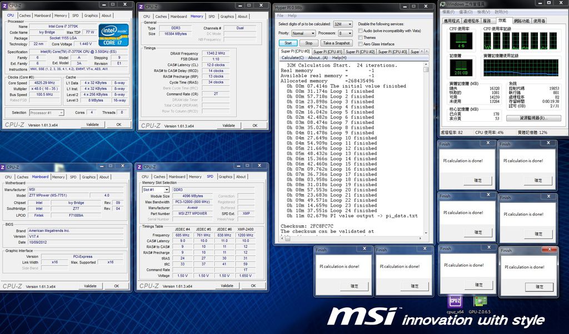Click the Start button in Hyper PI

coord(288,43)
